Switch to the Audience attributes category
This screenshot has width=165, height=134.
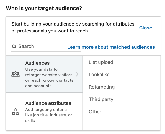(44, 111)
